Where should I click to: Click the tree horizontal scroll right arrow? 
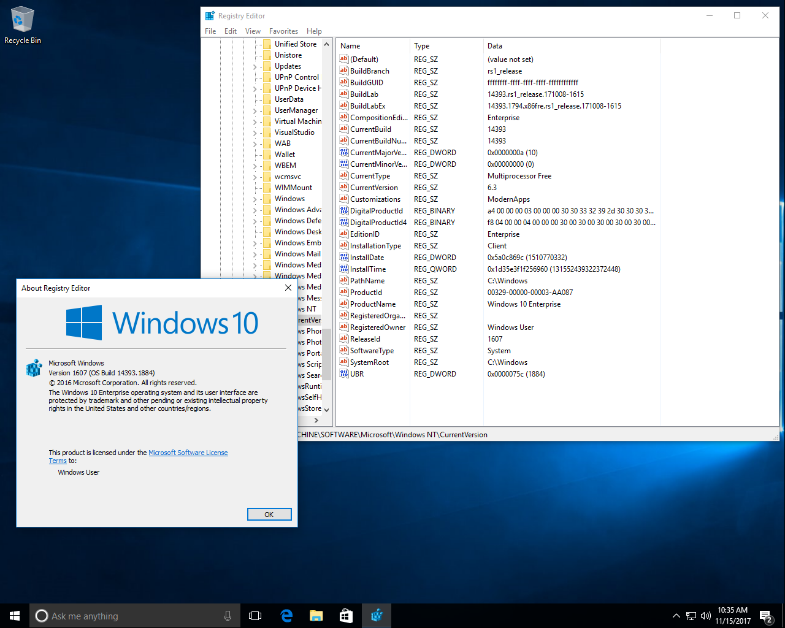(316, 421)
